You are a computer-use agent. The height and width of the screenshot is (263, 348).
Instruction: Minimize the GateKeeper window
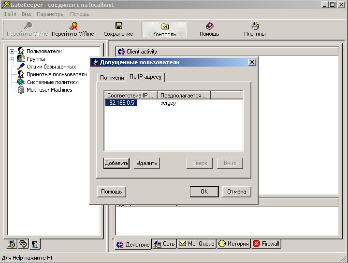(x=324, y=5)
